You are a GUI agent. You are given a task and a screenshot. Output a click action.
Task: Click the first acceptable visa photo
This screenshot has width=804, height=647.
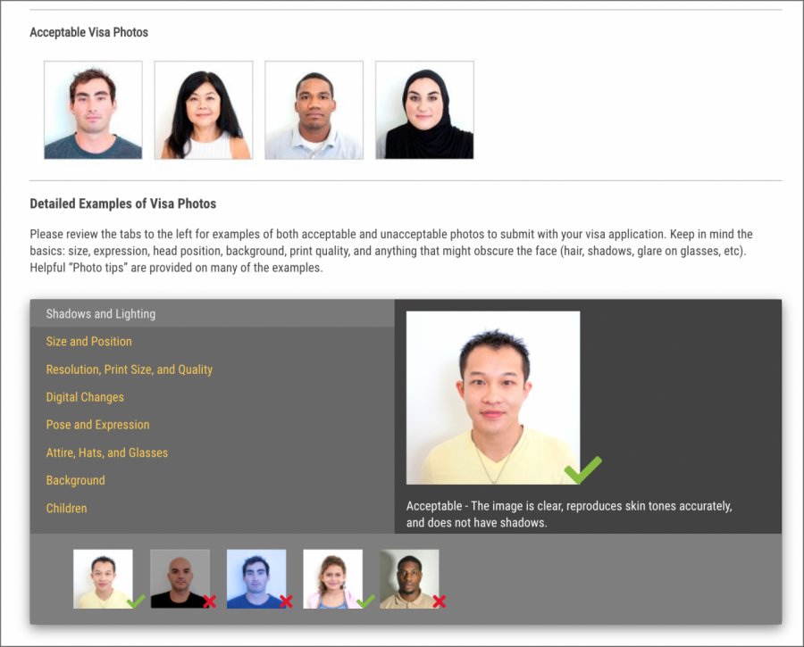93,110
